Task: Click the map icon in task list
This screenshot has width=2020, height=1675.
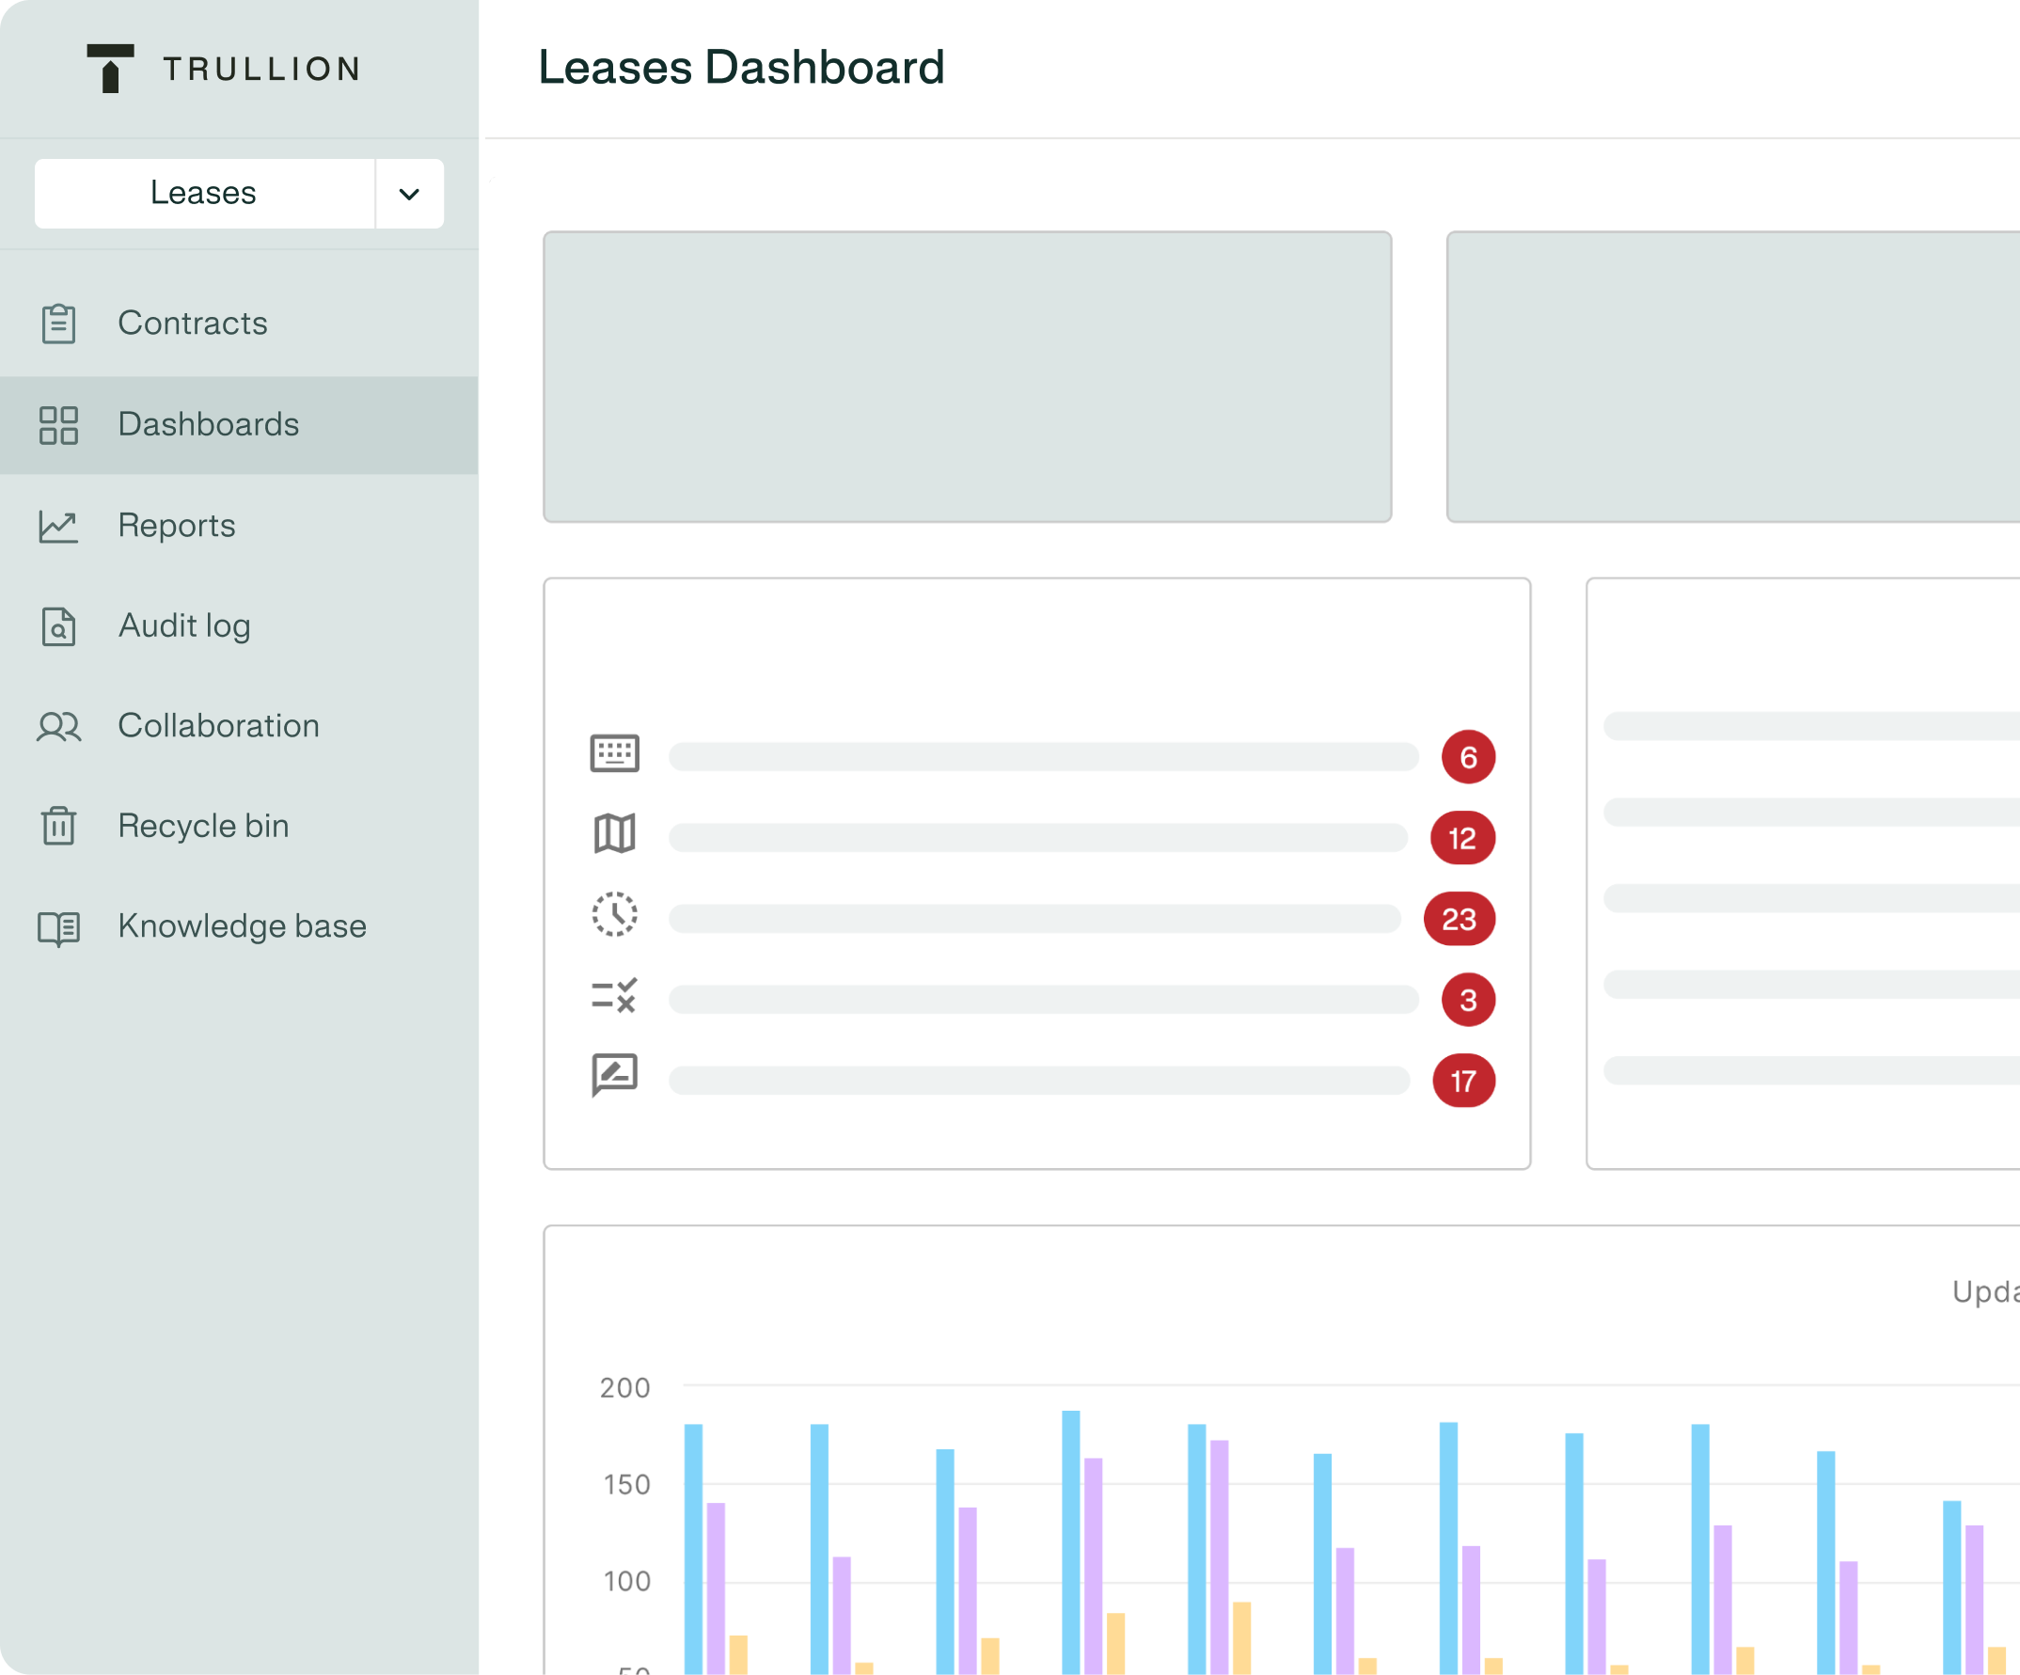Action: [615, 834]
